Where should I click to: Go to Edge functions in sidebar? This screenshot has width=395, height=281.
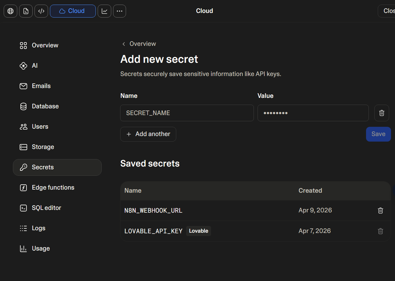53,188
